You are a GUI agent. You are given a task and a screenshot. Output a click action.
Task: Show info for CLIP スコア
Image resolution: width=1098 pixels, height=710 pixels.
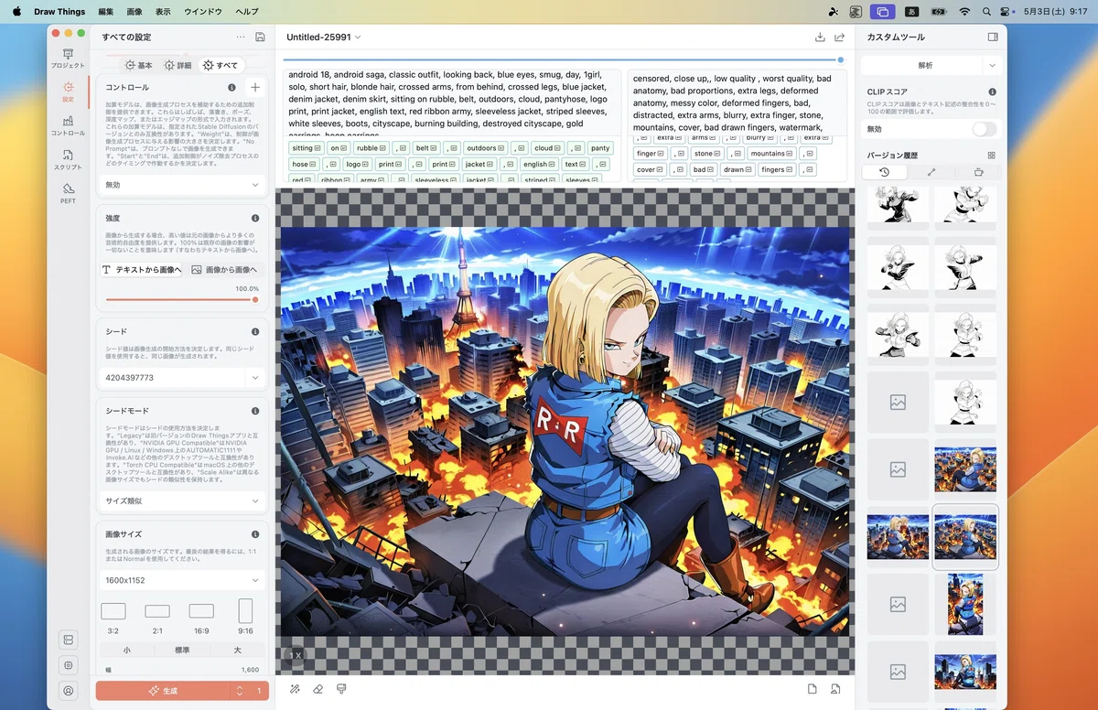pyautogui.click(x=993, y=92)
